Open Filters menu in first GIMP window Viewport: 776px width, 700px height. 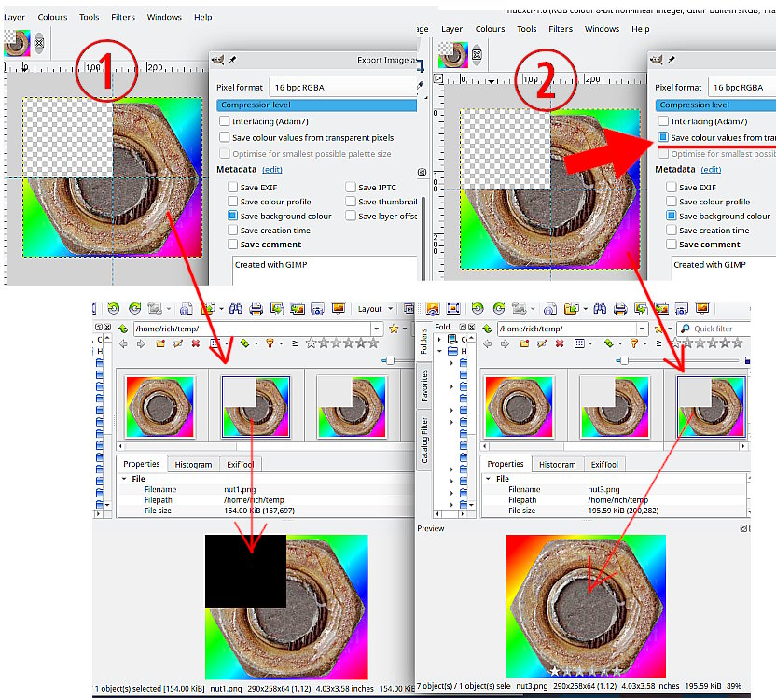123,17
